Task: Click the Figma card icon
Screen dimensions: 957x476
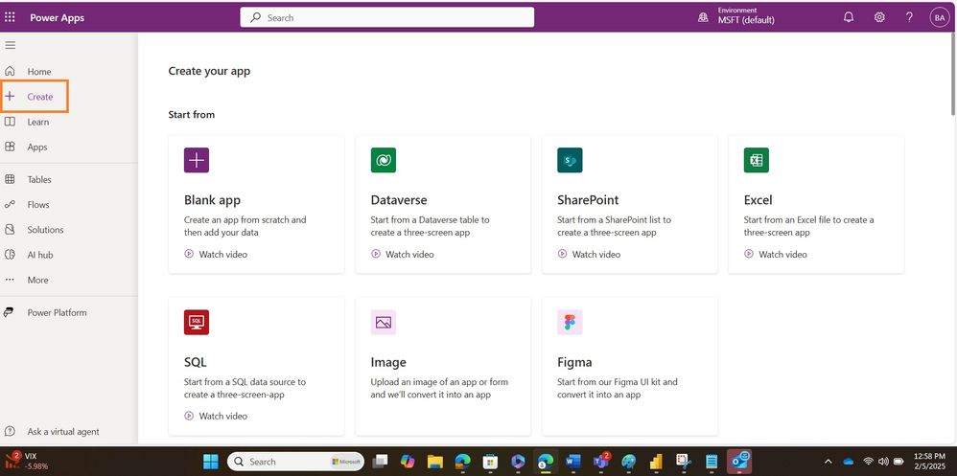Action: point(570,323)
